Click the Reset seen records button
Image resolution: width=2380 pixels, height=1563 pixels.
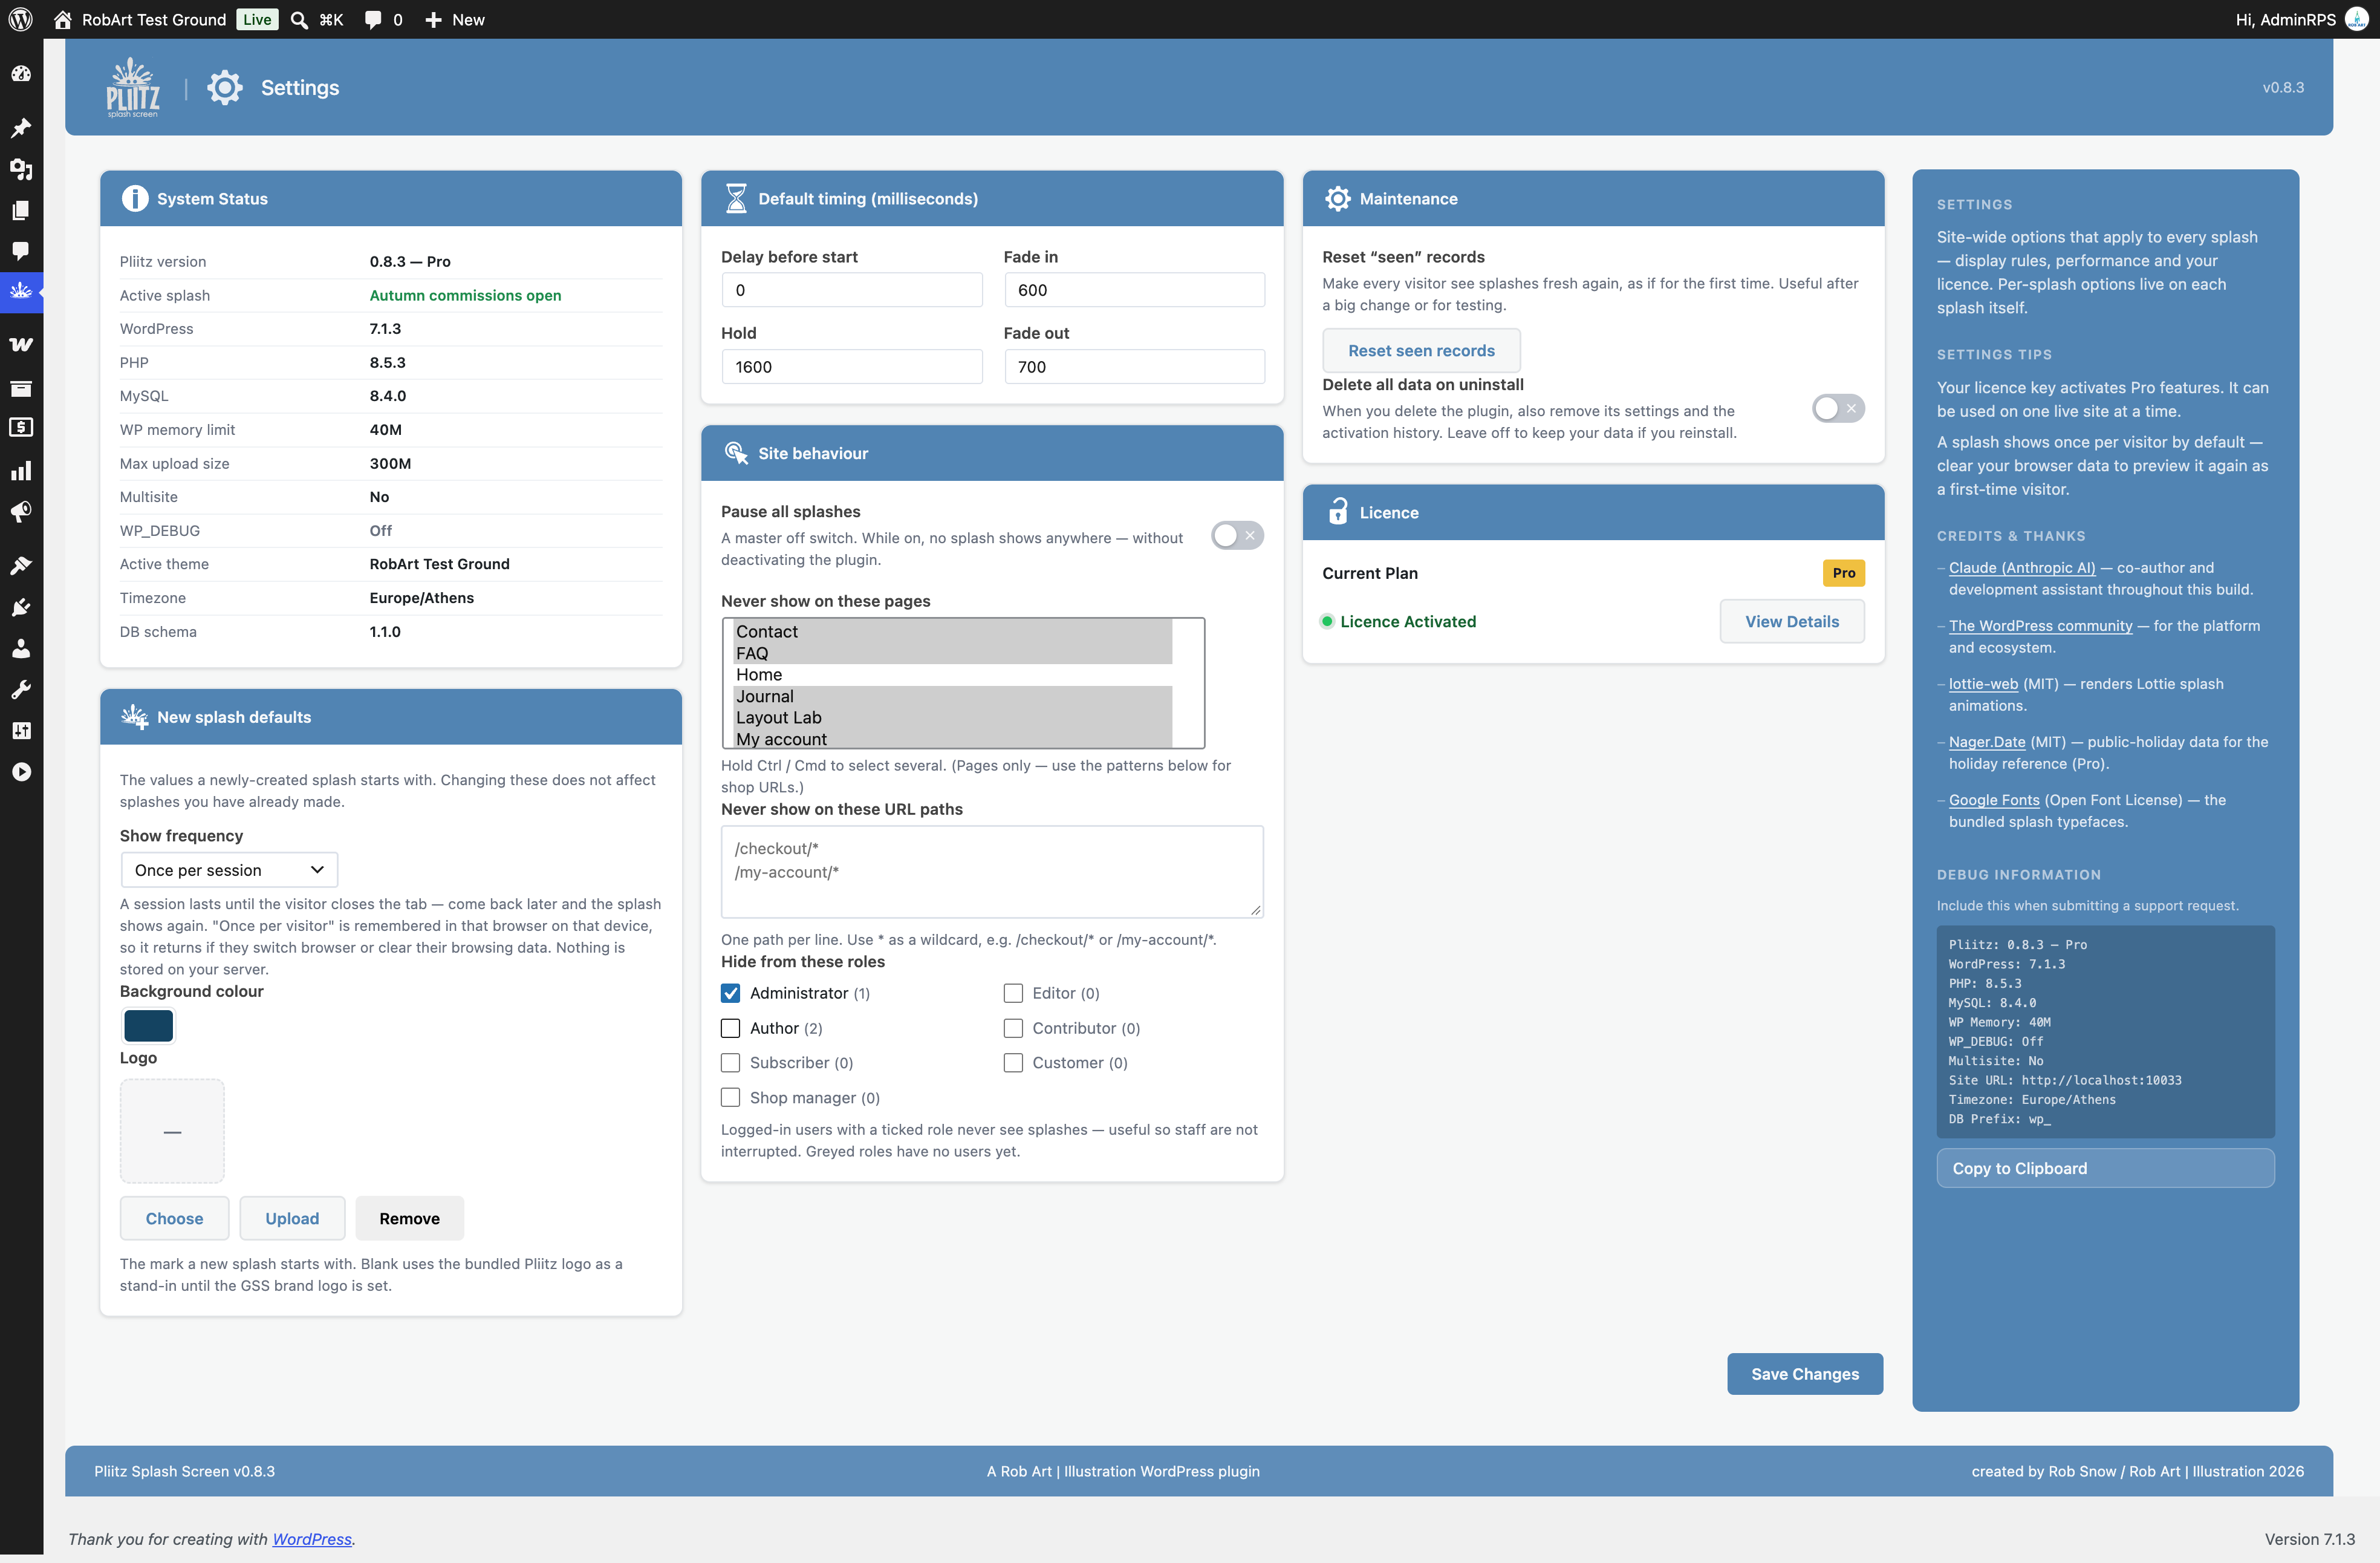pos(1421,350)
